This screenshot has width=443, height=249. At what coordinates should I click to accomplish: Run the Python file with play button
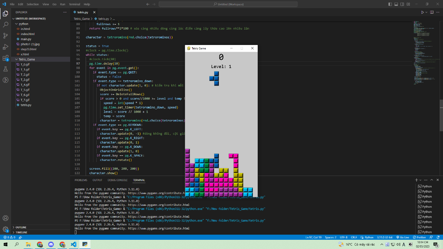[422, 12]
